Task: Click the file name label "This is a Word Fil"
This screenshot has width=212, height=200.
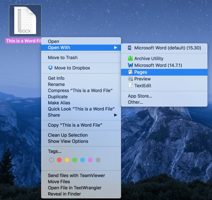Action: (x=23, y=41)
